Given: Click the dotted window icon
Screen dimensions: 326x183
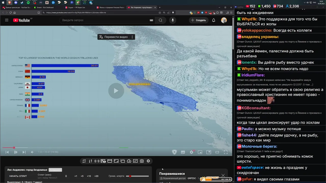Looking at the screenshot, I should tap(123, 161).
